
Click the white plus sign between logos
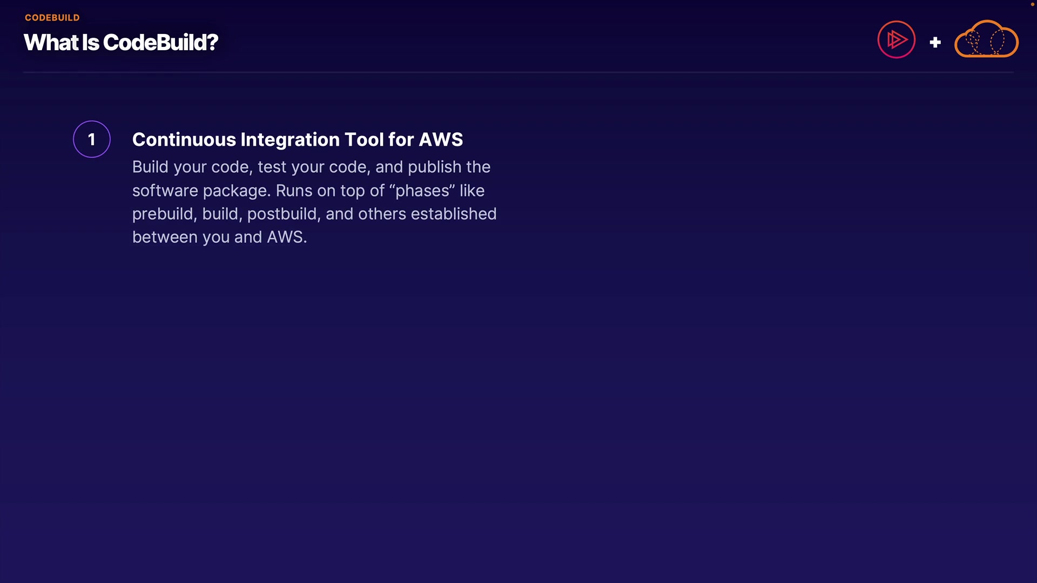(x=935, y=42)
